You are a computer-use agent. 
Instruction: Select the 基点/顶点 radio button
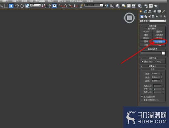coord(142,62)
